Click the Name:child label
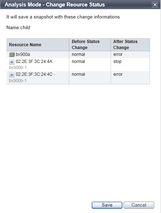The height and width of the screenshot is (213, 161). click(18, 28)
